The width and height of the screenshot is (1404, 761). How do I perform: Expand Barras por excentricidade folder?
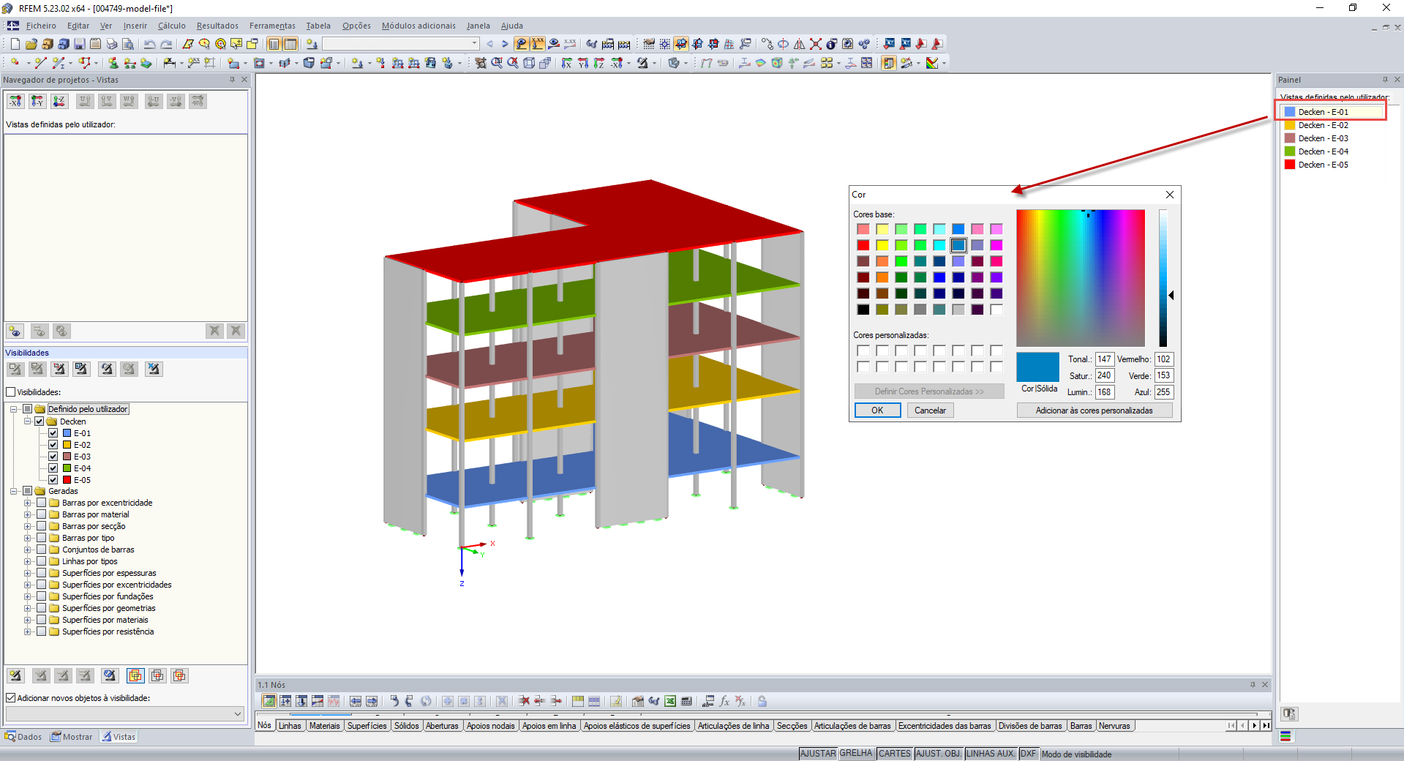click(x=28, y=503)
